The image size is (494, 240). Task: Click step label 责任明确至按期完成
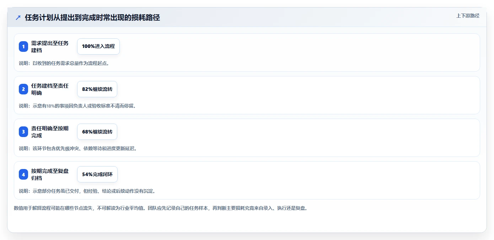point(50,132)
